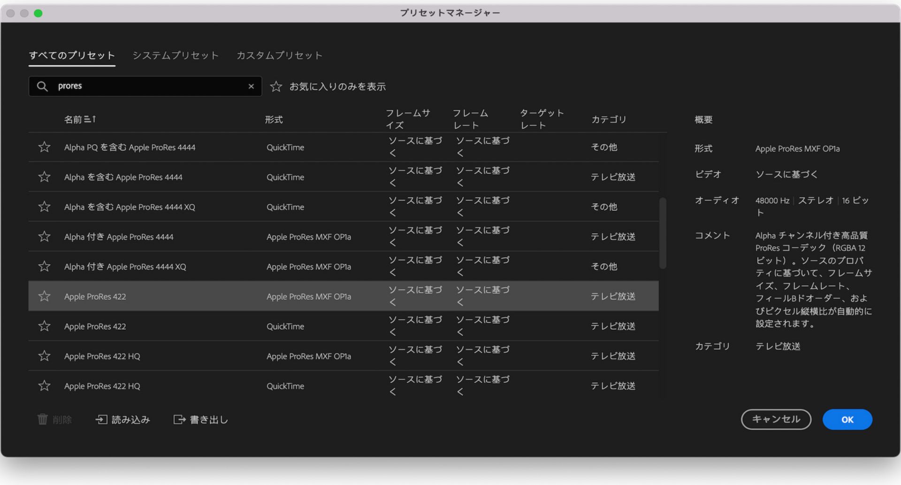Select the QuickTime Apple ProRes 422 (non-HQ) preset name
The image size is (901, 485).
(x=95, y=326)
